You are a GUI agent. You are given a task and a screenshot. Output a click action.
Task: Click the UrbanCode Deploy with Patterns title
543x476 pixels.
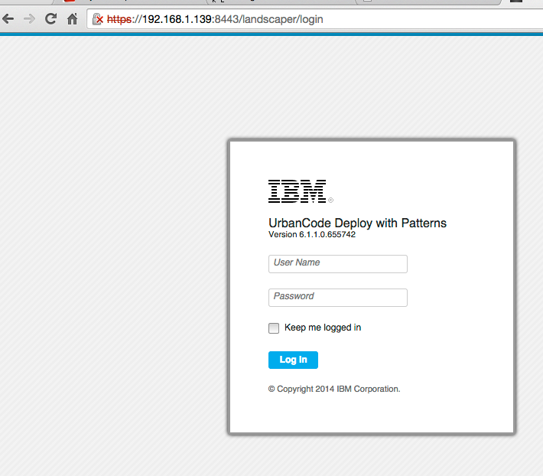pyautogui.click(x=357, y=223)
